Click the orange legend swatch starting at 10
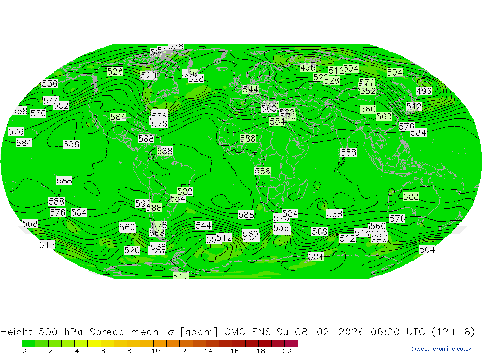This screenshot has height=353, width=482. tap(160, 343)
